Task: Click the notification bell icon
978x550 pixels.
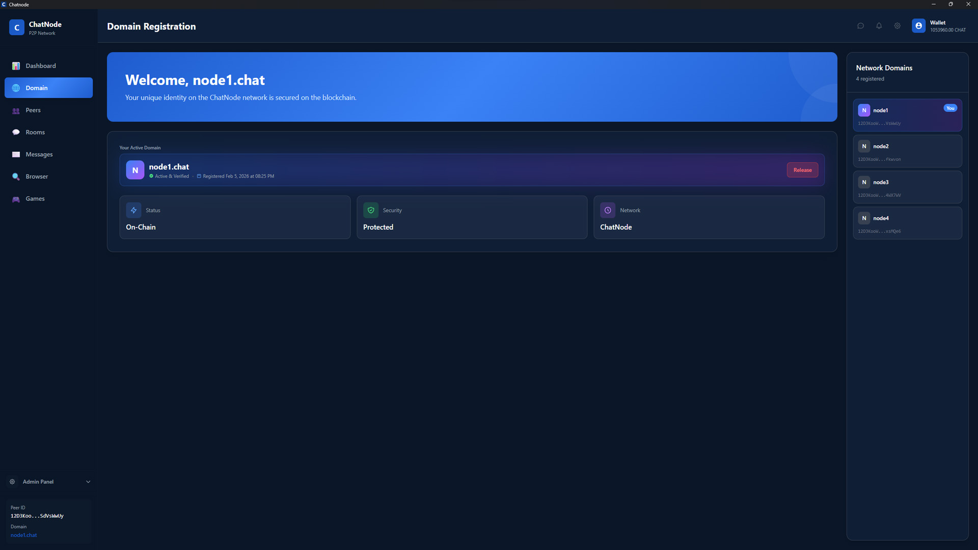Action: (x=879, y=25)
